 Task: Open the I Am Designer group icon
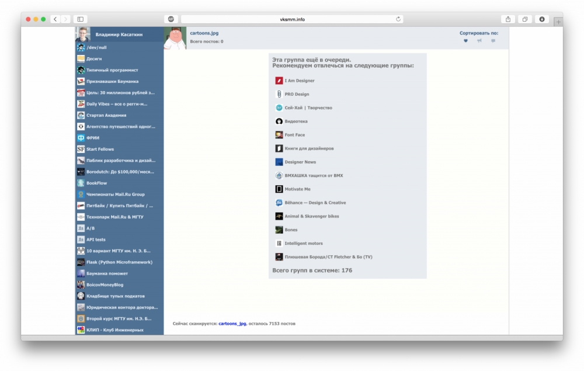pyautogui.click(x=279, y=81)
